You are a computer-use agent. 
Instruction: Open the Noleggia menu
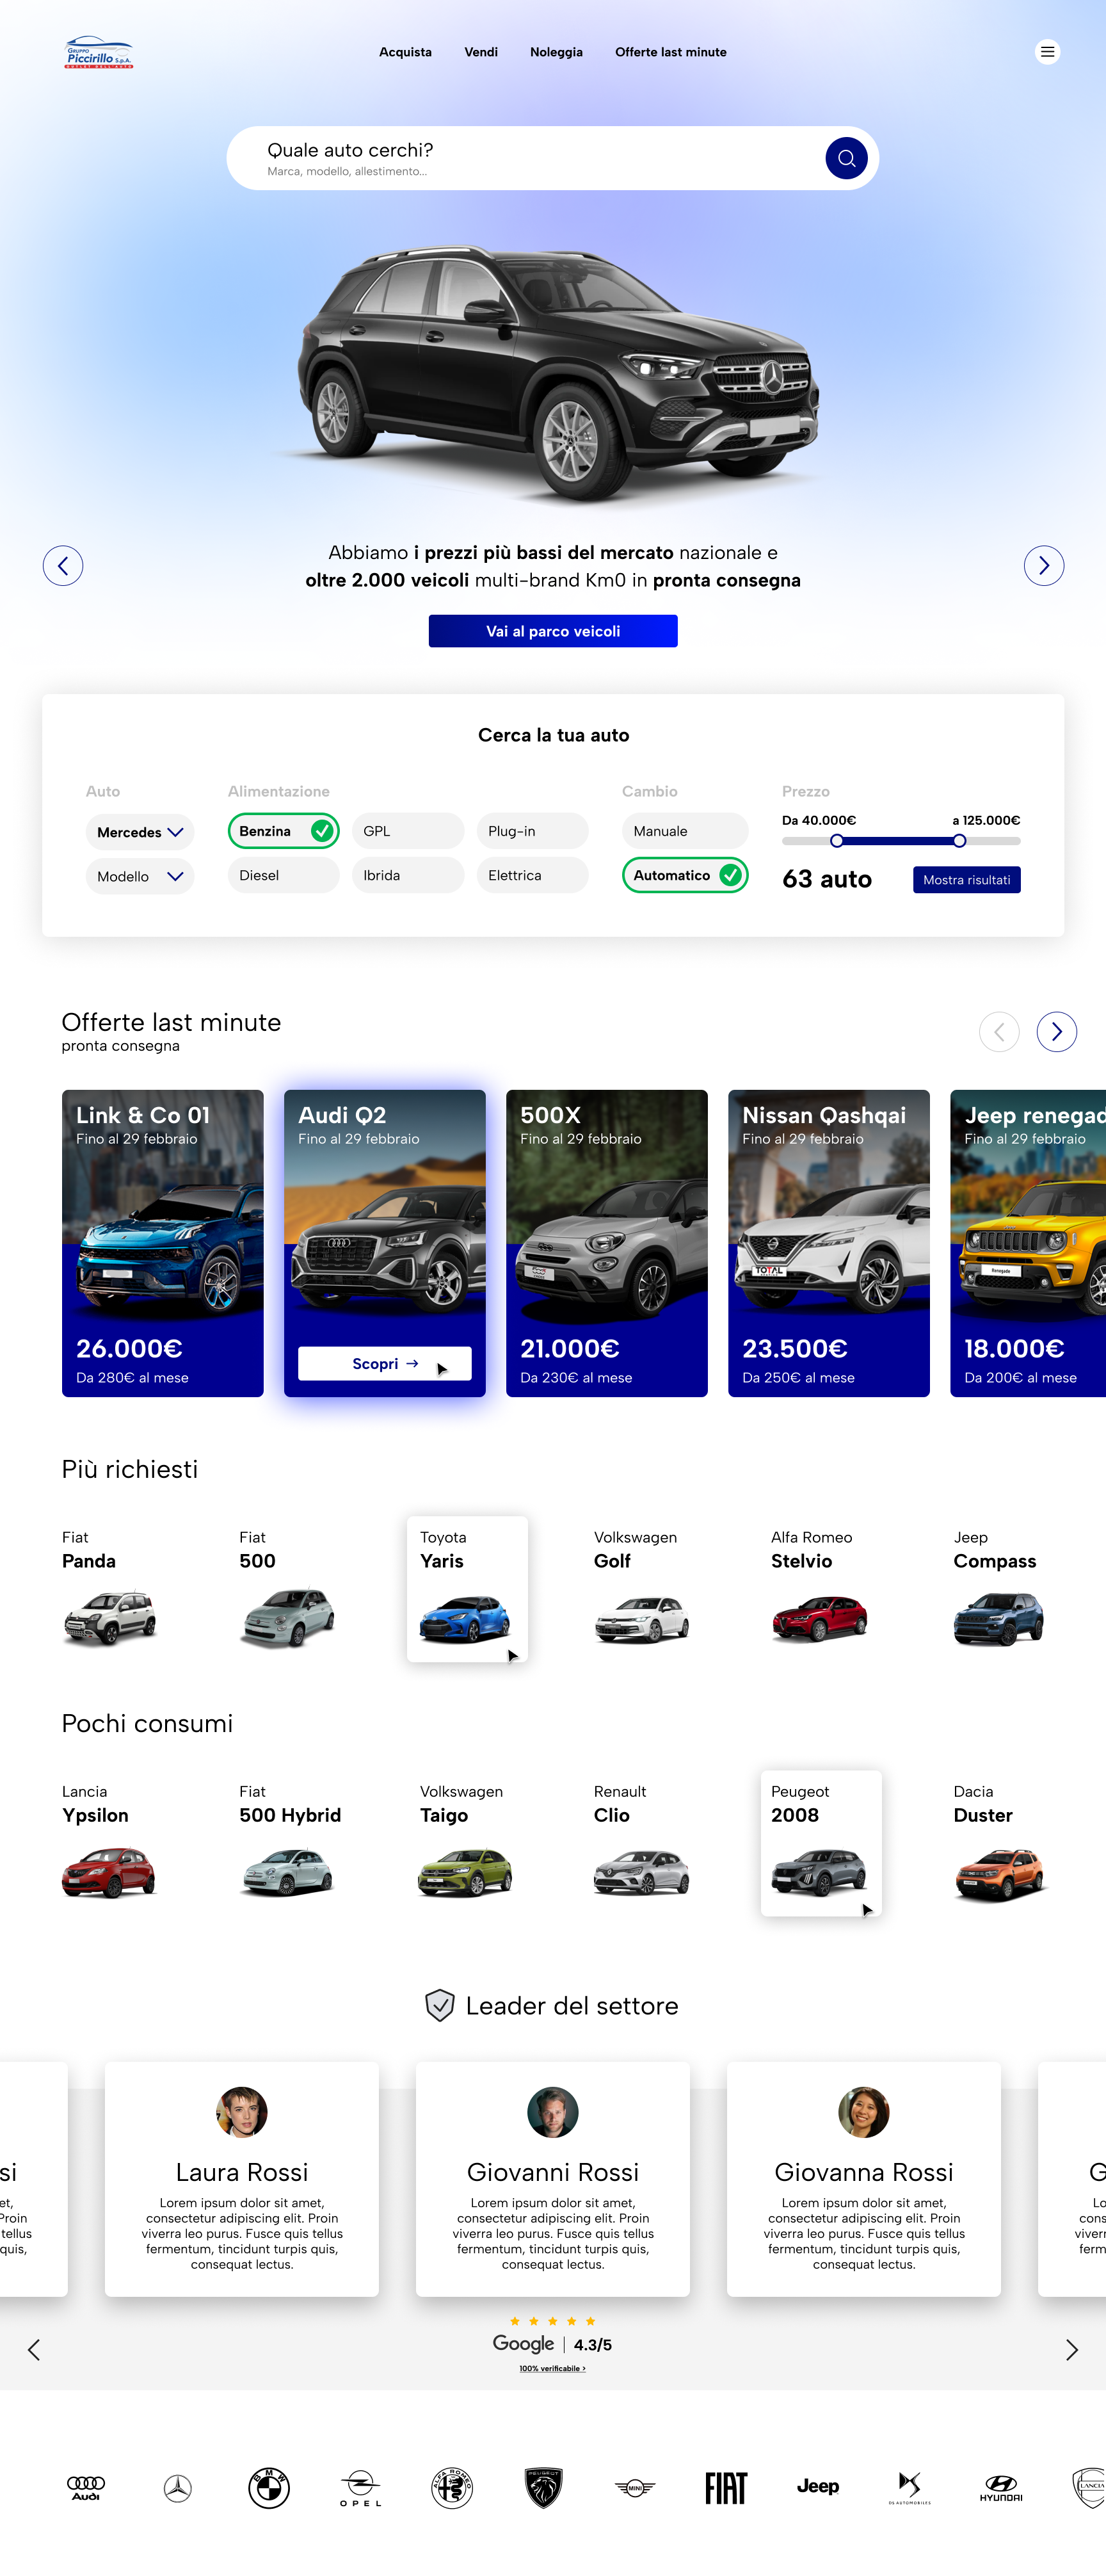pos(556,52)
